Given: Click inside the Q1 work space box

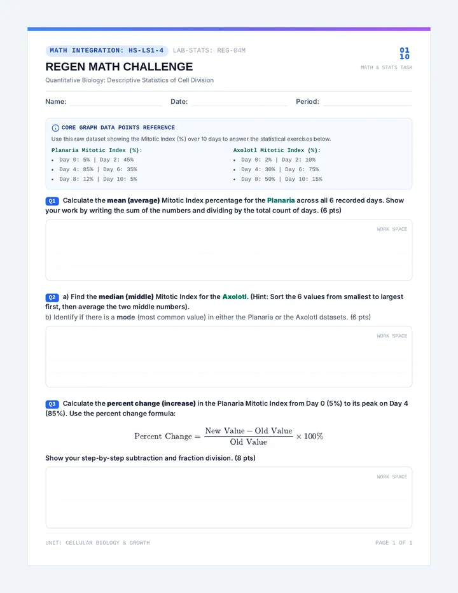Looking at the screenshot, I should pyautogui.click(x=229, y=250).
